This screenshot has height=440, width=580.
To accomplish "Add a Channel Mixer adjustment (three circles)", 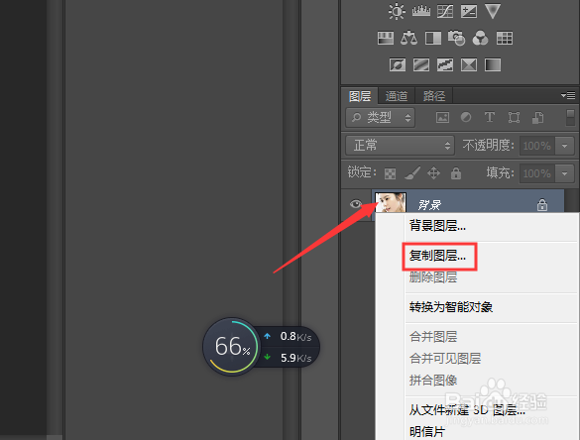I will 480,38.
